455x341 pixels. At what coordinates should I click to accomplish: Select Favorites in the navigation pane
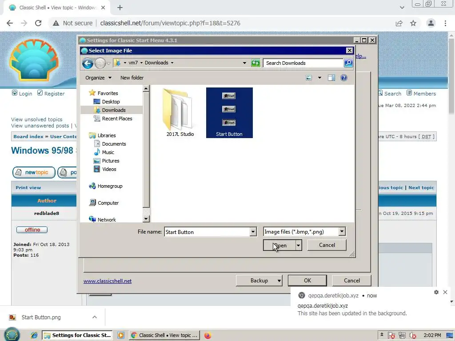coord(108,93)
